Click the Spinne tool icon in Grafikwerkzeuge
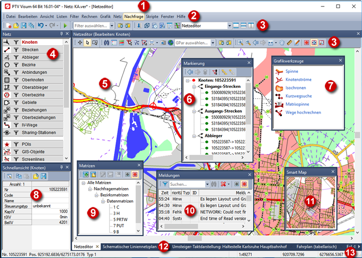The height and width of the screenshot is (258, 362). 278,71
